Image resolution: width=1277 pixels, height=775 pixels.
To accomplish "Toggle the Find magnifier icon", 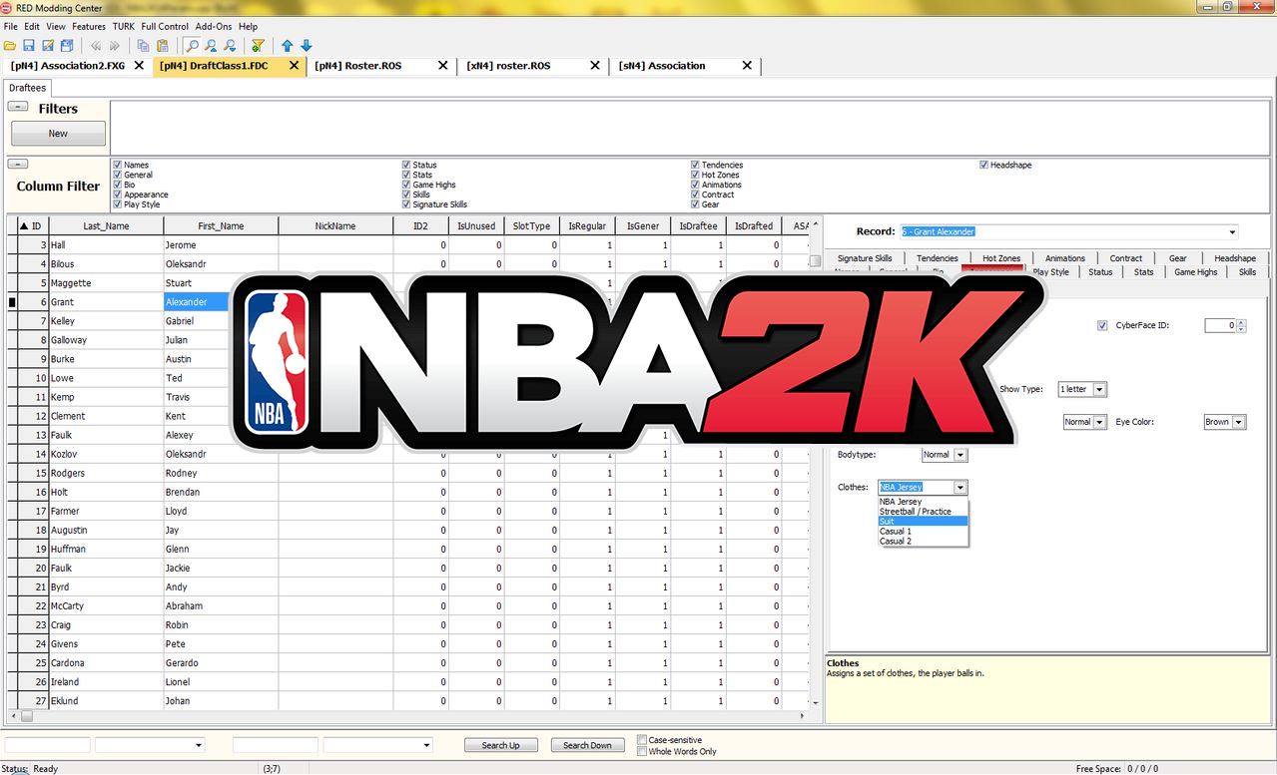I will tap(192, 46).
